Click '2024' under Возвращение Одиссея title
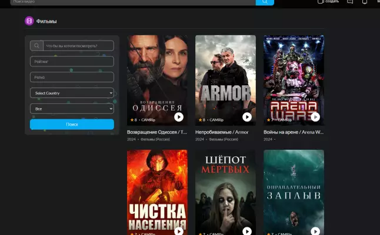The height and width of the screenshot is (235, 380). 131,139
